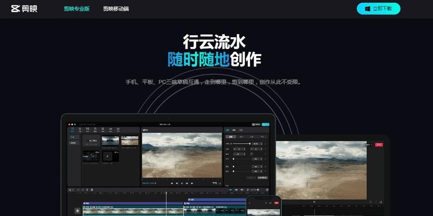Open the resolution dropdown beside the tablet's red Export button
This screenshot has width=433, height=216.
pyautogui.click(x=369, y=145)
